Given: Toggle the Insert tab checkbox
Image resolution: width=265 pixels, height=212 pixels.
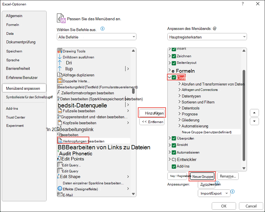Looking at the screenshot, I should [174, 49].
